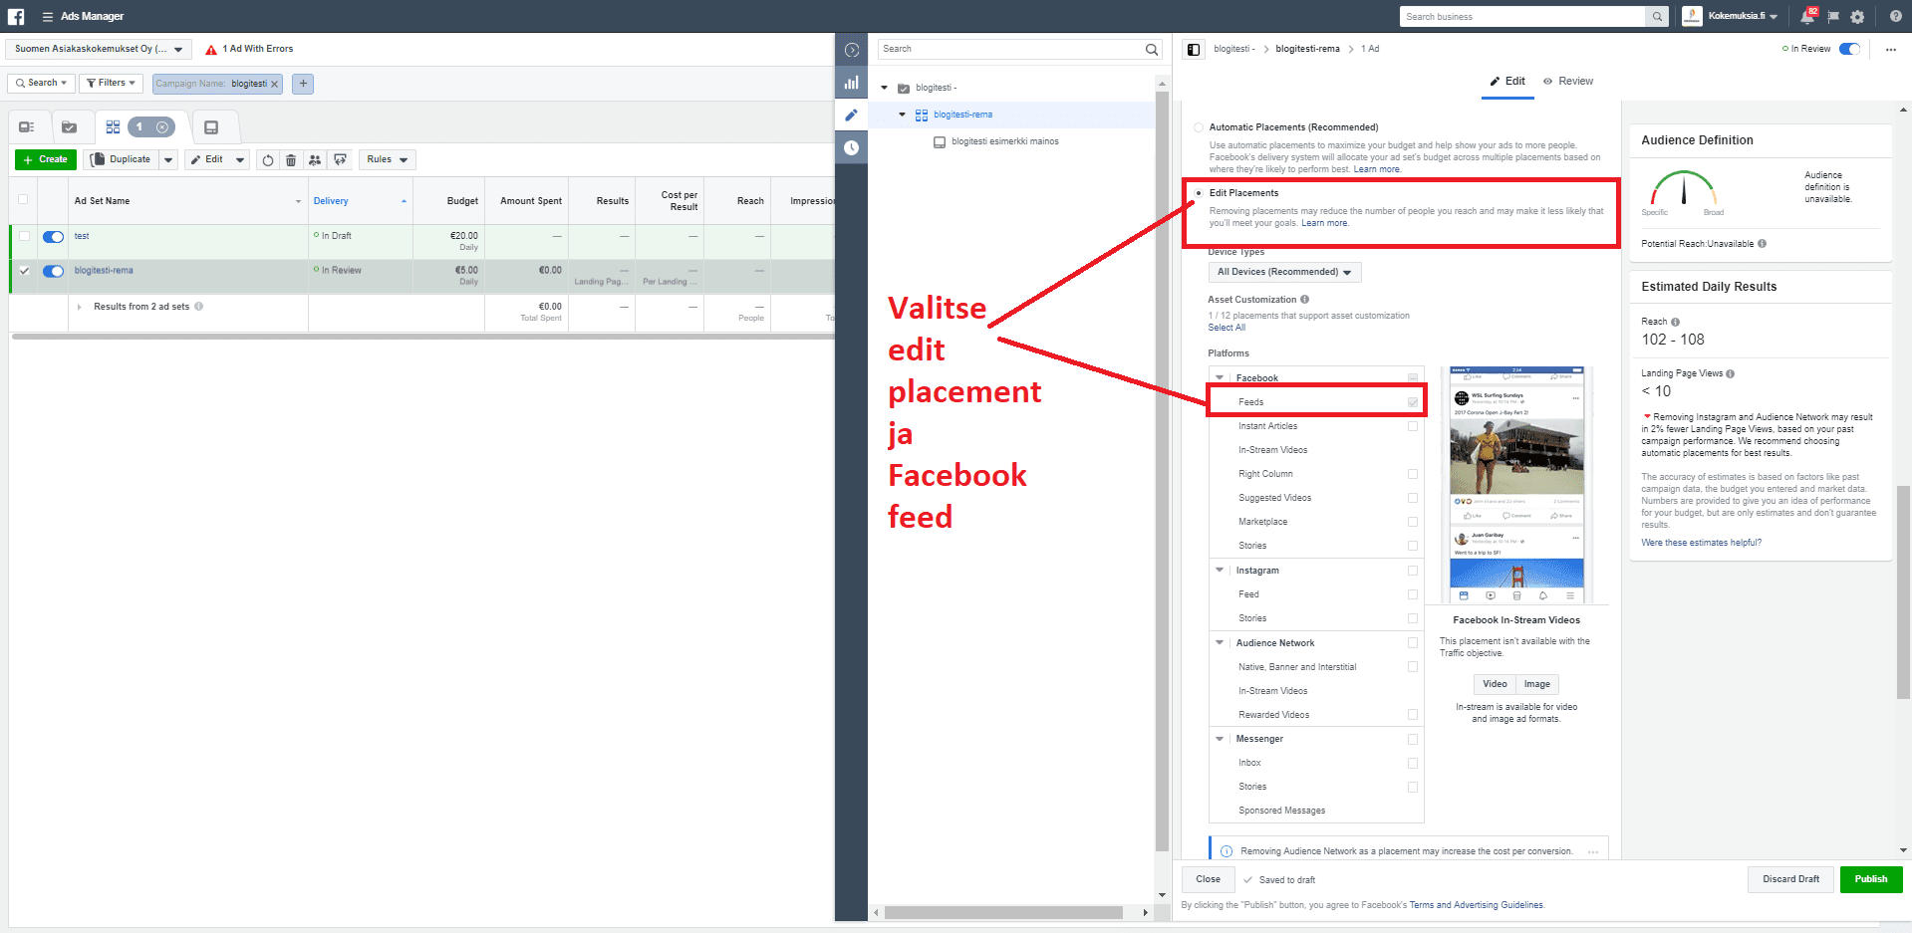Open the Ads Manager hamburger menu
Image resolution: width=1912 pixels, height=933 pixels.
(x=47, y=17)
